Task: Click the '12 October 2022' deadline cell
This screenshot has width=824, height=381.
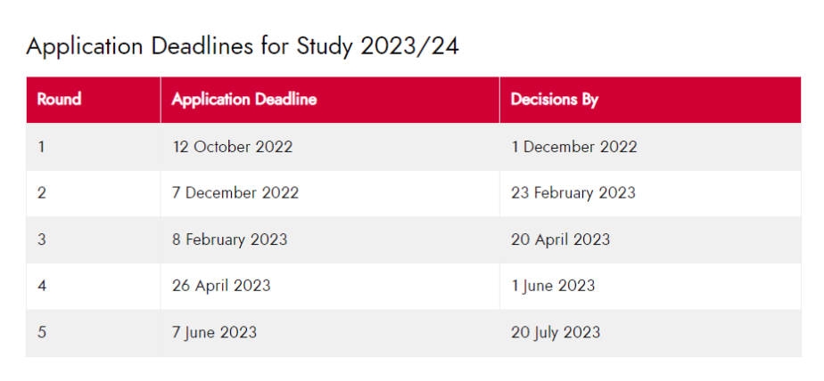Action: 232,147
